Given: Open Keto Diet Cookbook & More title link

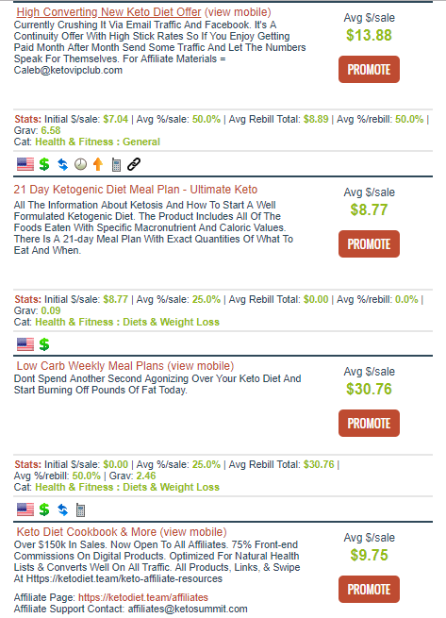Looking at the screenshot, I should point(87,532).
